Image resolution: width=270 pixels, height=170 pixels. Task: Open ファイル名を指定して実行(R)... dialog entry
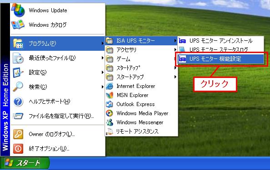pyautogui.click(x=58, y=116)
